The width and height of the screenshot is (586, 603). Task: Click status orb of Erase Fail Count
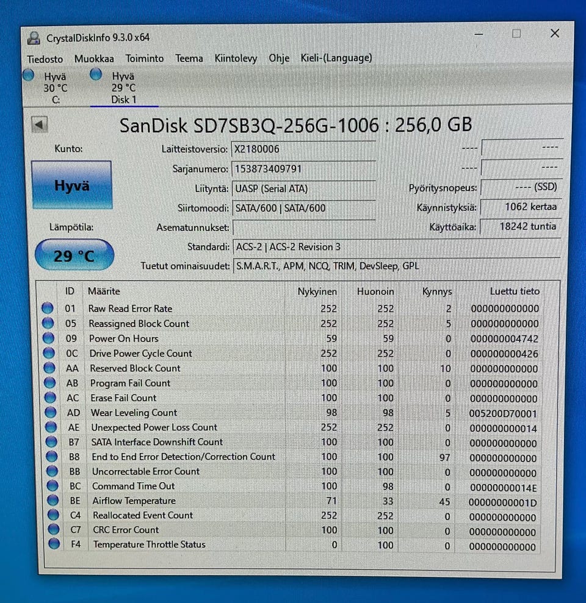(50, 398)
